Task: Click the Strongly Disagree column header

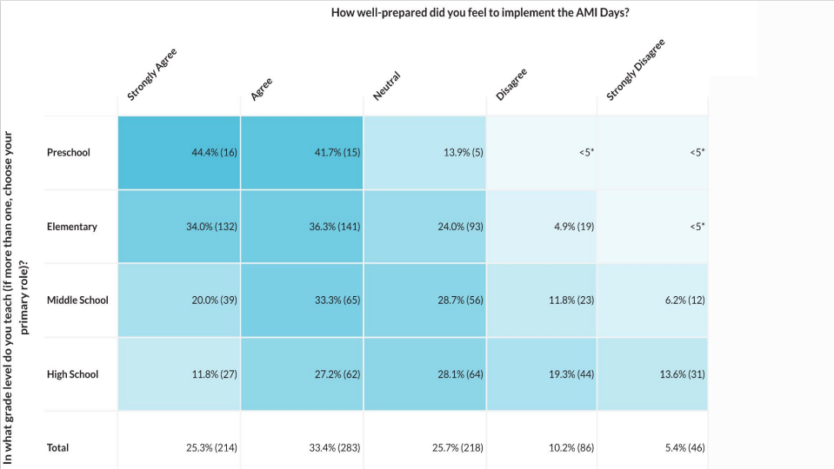Action: pos(635,69)
